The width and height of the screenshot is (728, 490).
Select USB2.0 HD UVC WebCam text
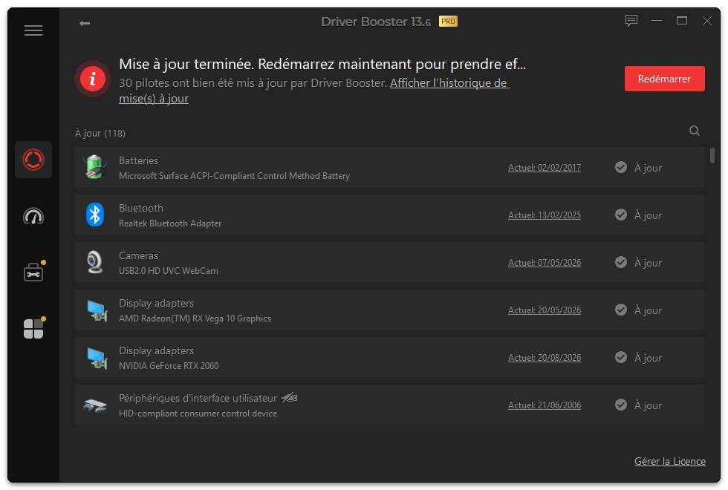click(169, 271)
